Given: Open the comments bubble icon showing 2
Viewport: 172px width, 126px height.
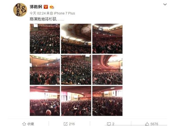Looking at the screenshot, I should pos(109,124).
